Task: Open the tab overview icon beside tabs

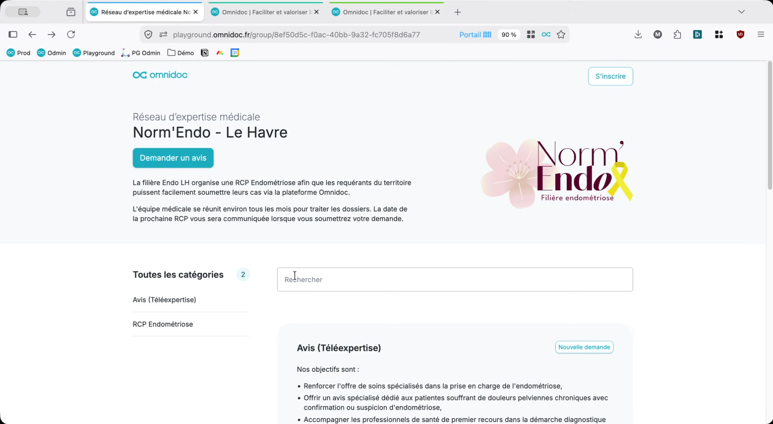Action: click(x=71, y=12)
